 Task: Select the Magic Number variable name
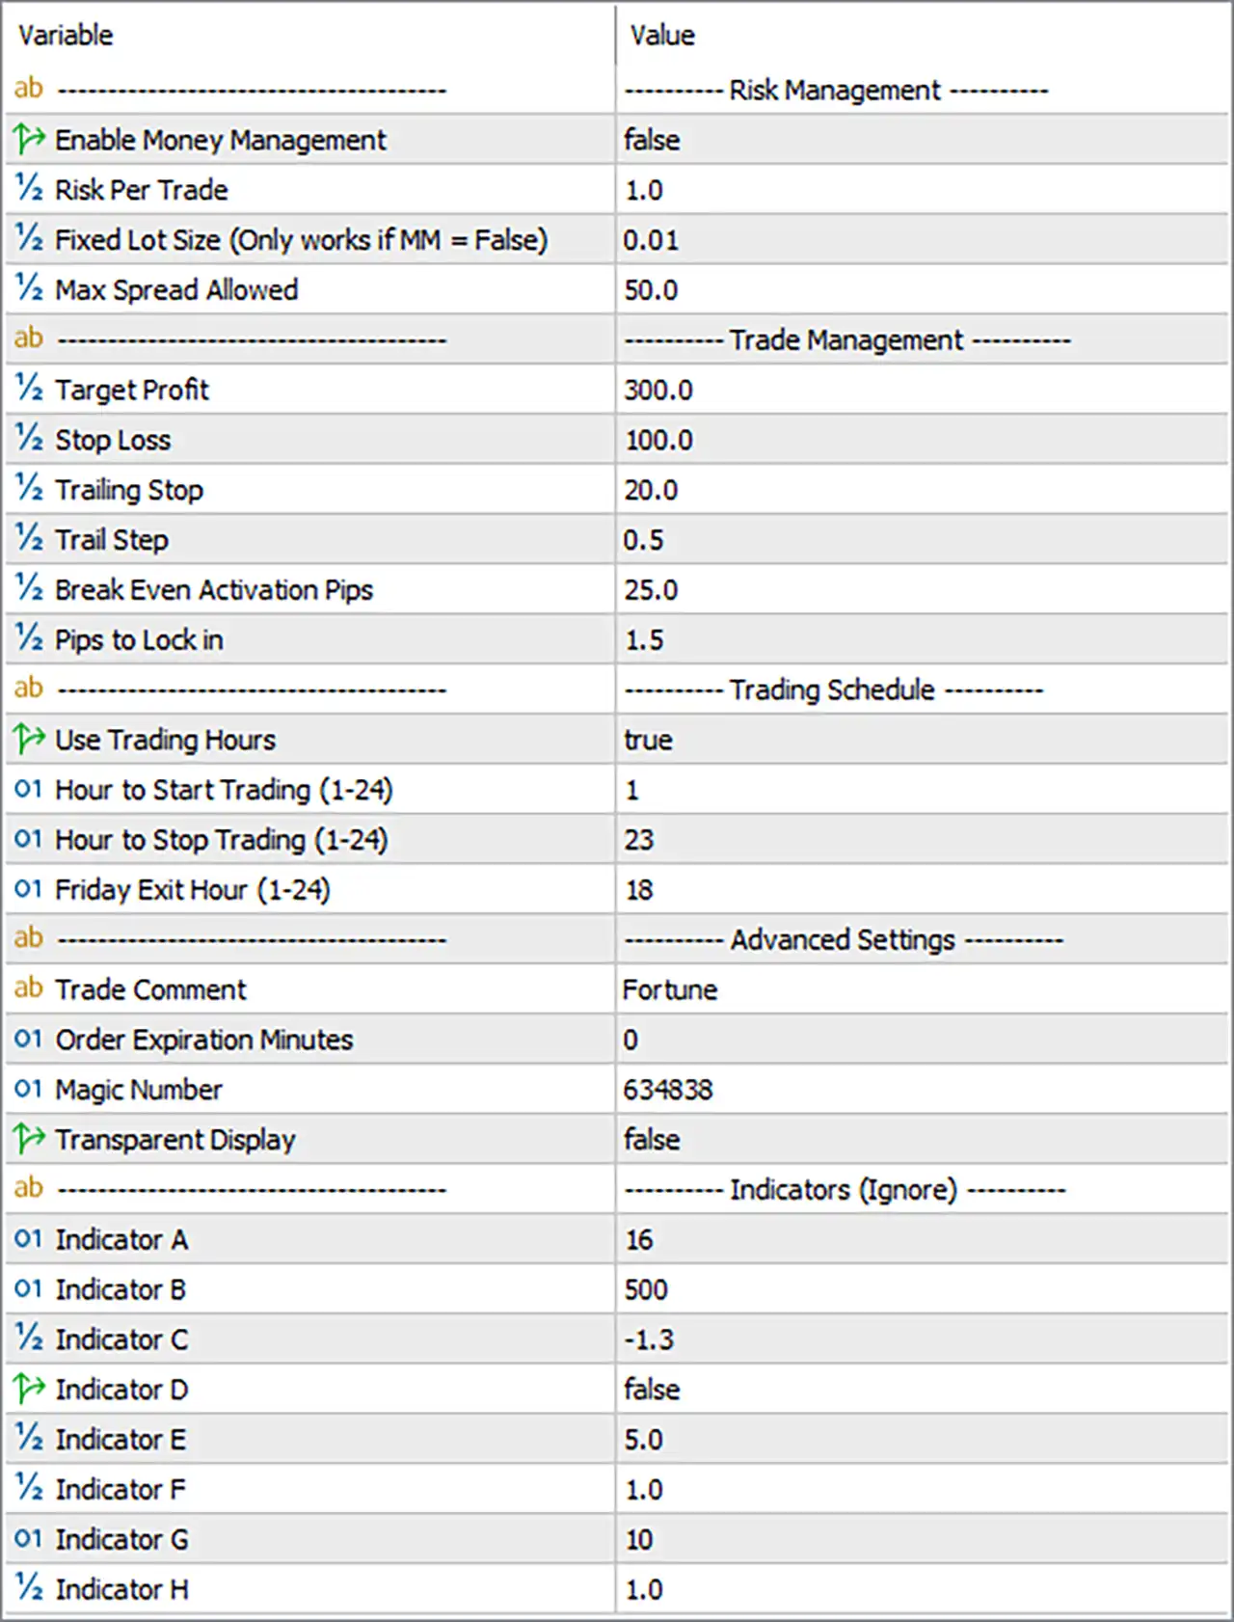tap(139, 1090)
